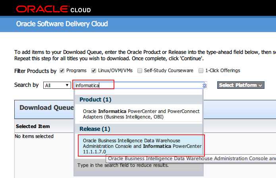Click the 'Product (1)' results heading
The height and width of the screenshot is (178, 276).
(x=95, y=100)
